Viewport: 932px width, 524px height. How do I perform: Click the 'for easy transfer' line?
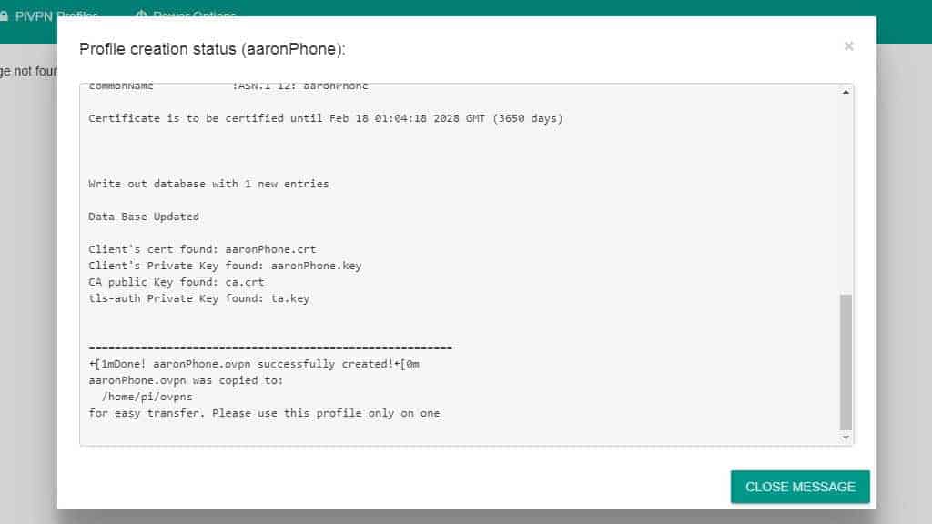[x=265, y=414]
